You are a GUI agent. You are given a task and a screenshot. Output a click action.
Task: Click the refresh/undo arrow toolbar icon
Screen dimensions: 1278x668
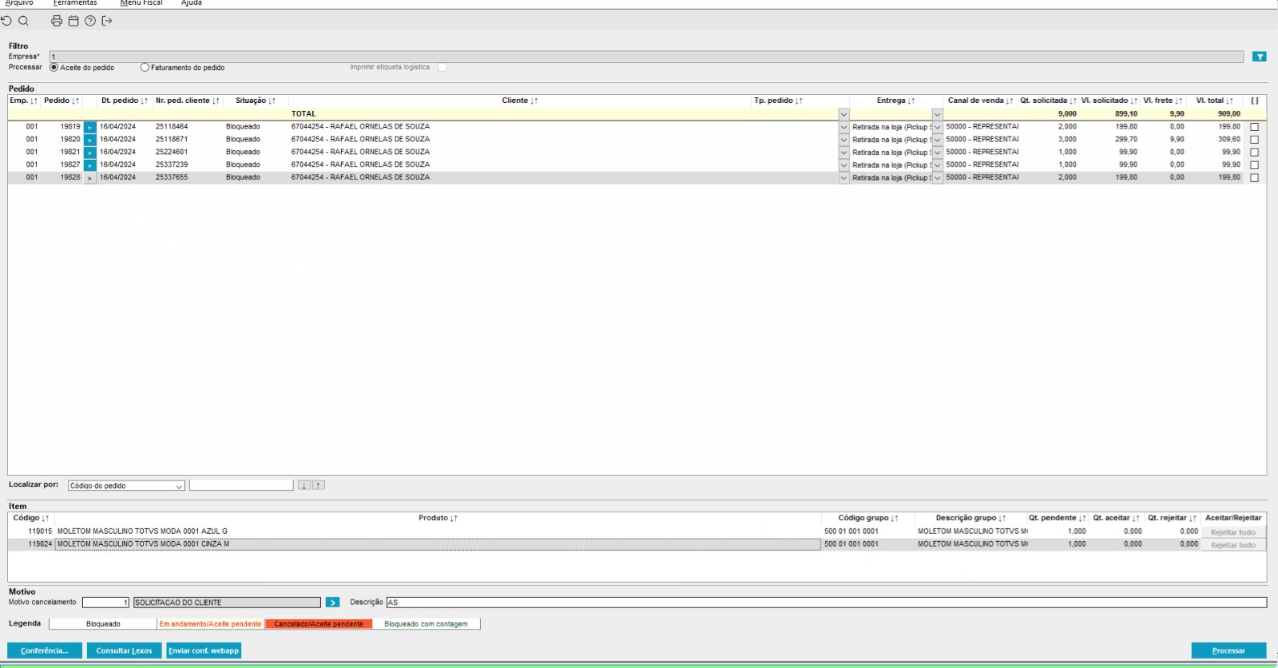(x=7, y=21)
